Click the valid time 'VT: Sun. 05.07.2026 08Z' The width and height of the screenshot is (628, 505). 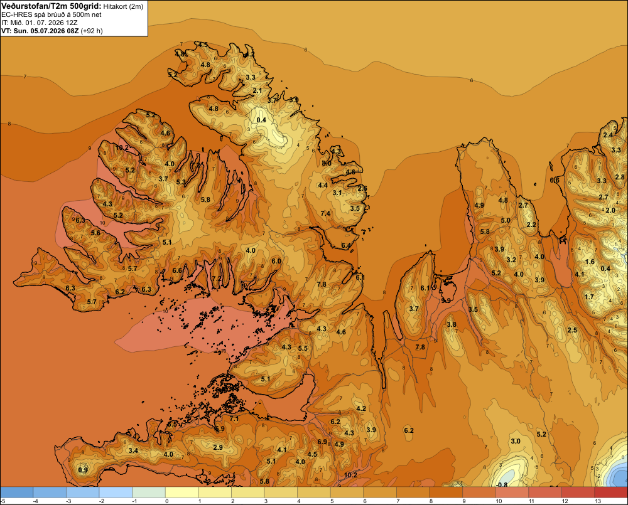point(40,31)
